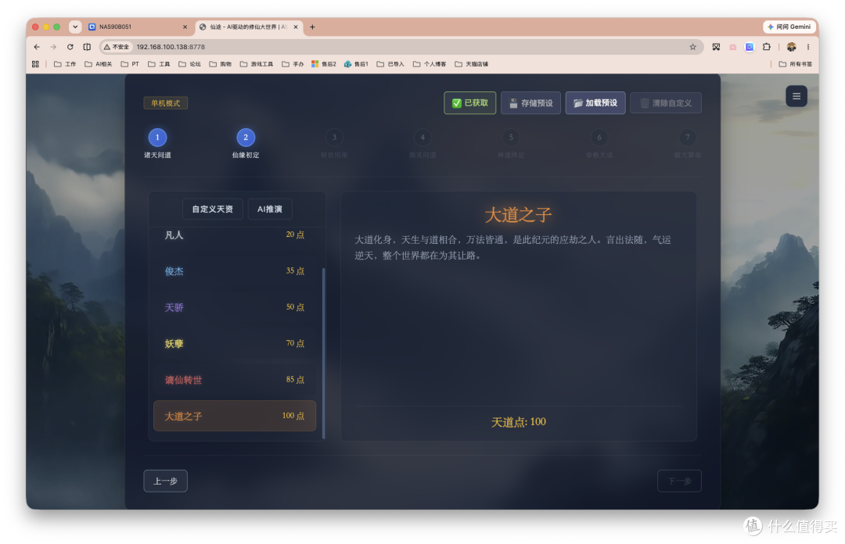The image size is (845, 544).
Task: Open the 工作 bookmark folder
Action: coord(65,64)
